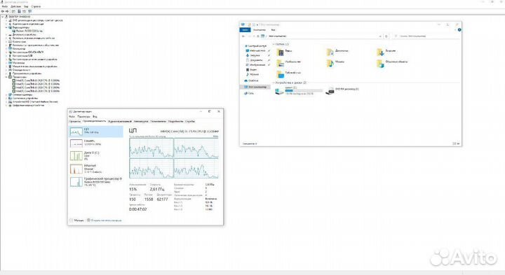The image size is (505, 275).
Task: Select the ЦП performance graph thumbnail
Action: tap(76, 132)
